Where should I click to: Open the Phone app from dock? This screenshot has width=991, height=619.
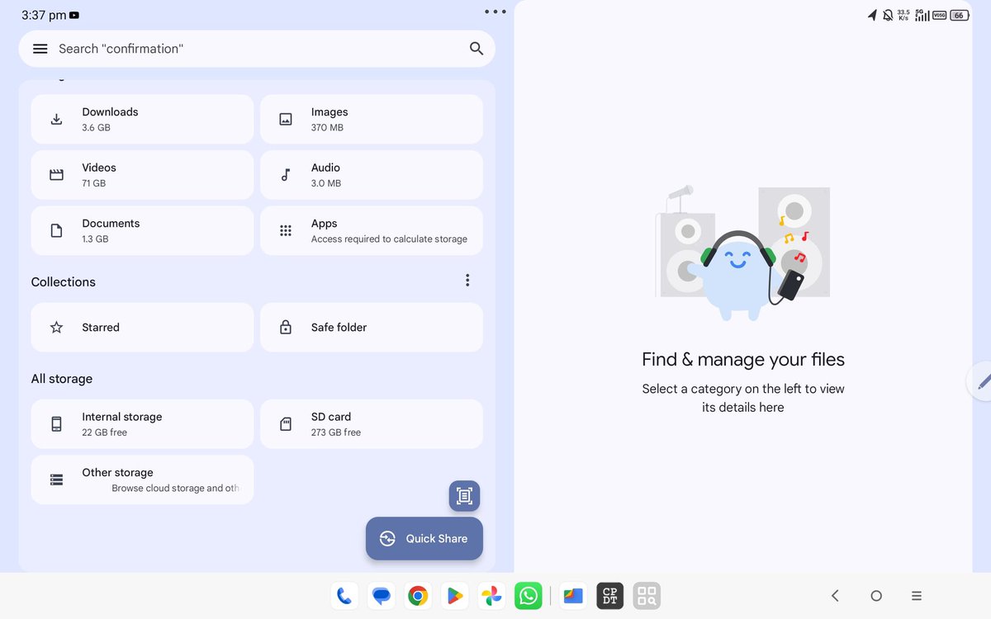[344, 596]
